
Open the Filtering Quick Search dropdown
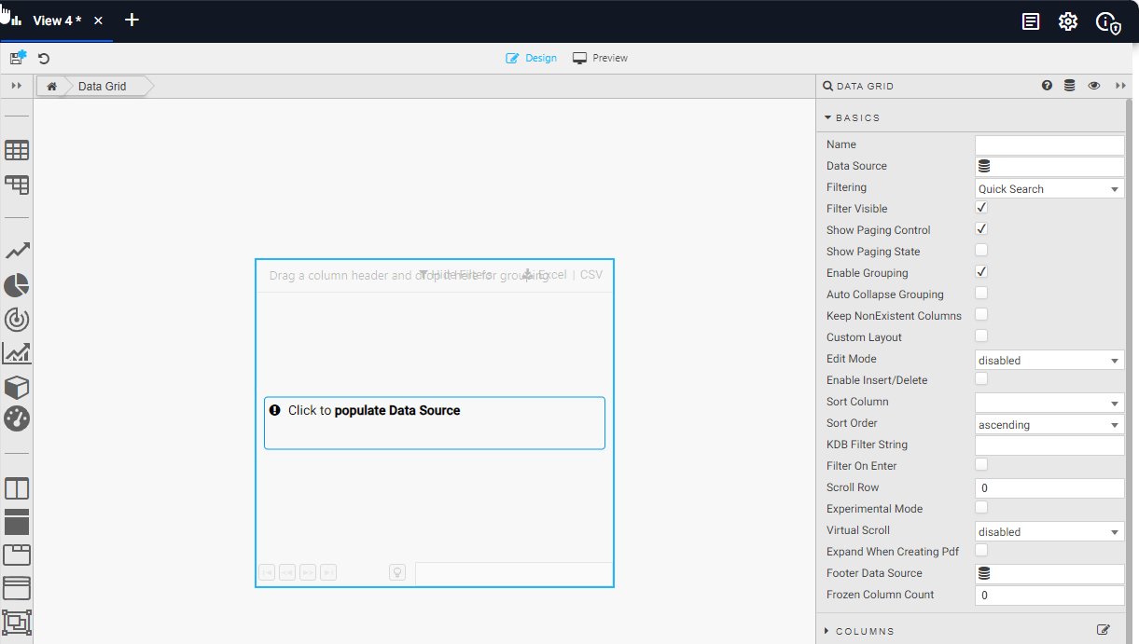pyautogui.click(x=1049, y=188)
